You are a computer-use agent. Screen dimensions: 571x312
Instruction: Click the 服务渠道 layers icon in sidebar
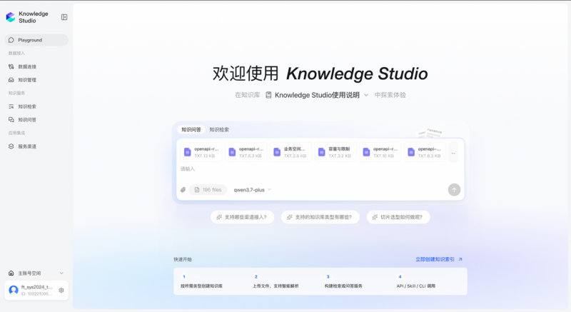coord(11,146)
